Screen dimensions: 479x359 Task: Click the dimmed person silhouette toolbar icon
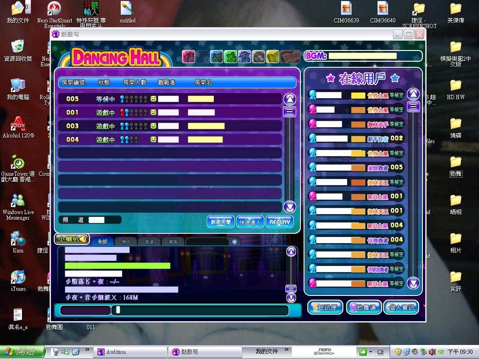(x=203, y=57)
